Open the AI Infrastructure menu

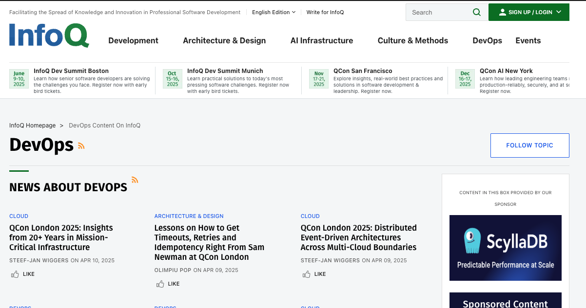click(x=322, y=40)
